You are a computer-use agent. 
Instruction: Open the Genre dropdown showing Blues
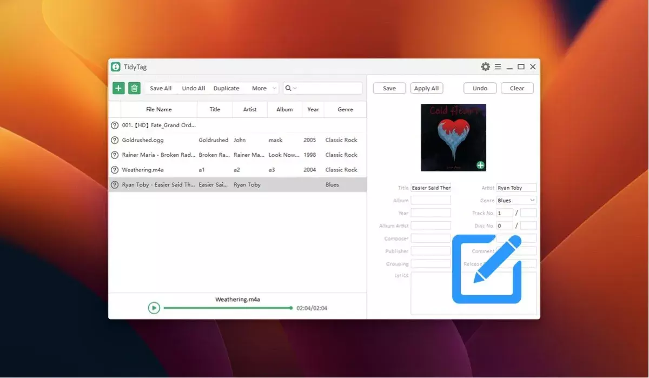tap(516, 200)
